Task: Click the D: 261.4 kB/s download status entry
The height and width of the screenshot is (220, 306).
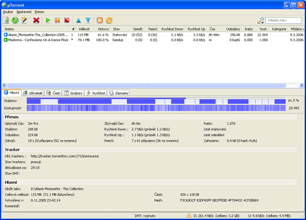Action: click(216, 216)
